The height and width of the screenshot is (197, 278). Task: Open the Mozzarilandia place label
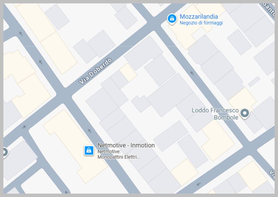199,17
